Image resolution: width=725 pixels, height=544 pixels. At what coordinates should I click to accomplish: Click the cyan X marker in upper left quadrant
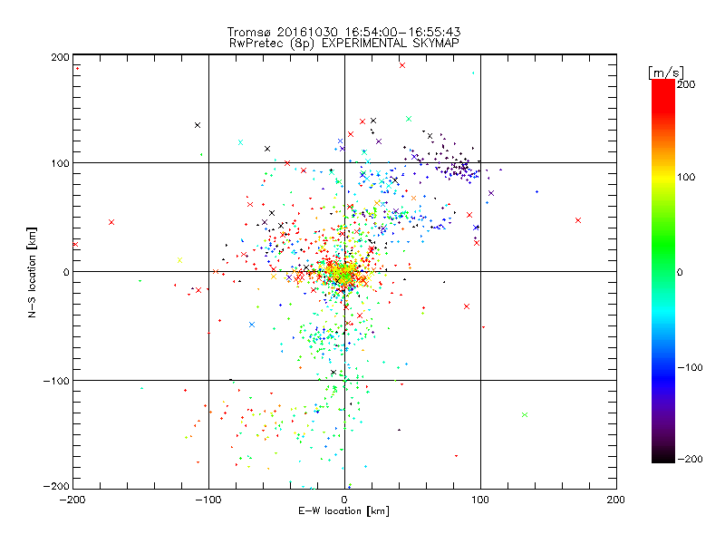tap(240, 142)
